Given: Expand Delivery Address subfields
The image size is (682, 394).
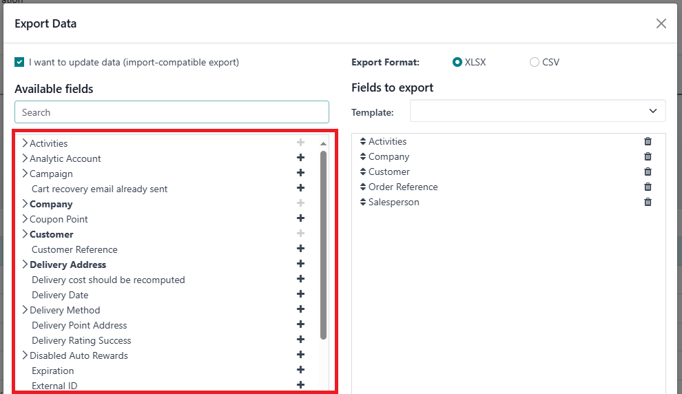Looking at the screenshot, I should [25, 265].
